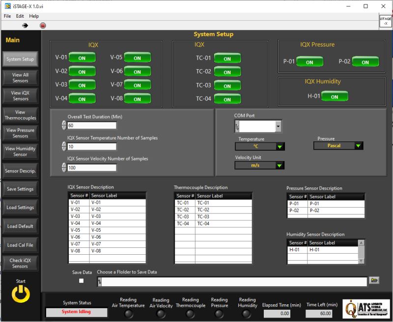The image size is (393, 322).
Task: Select TC-02 Sensor Label cell in Thermocouple table
Action: point(224,210)
